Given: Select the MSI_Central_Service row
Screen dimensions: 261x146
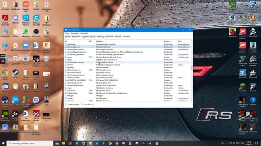Looking at the screenshot, I should pos(127,73).
